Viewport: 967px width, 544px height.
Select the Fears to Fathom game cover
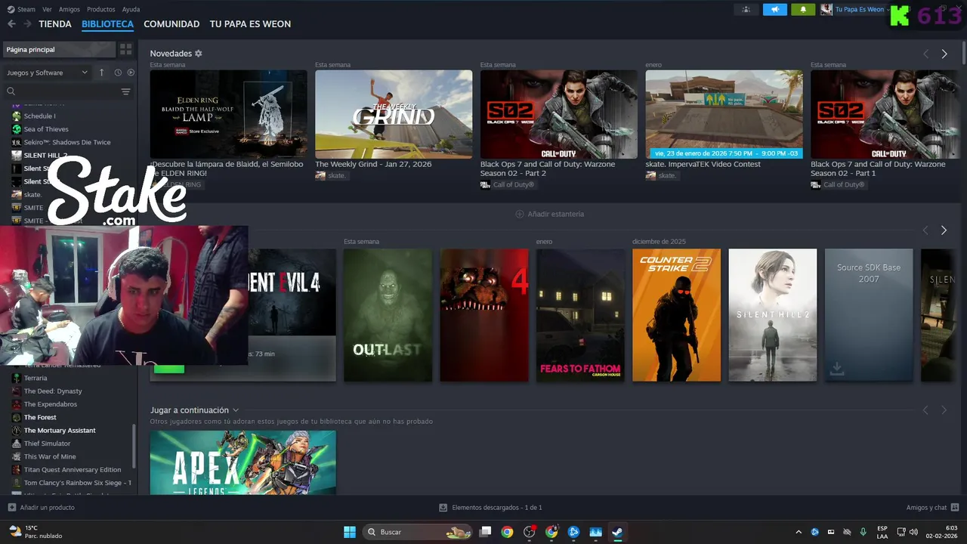[x=580, y=315]
